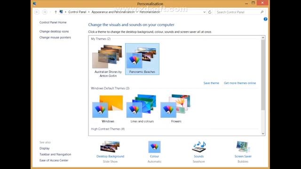
Task: Click the address bar computer icon
Action: click(61, 12)
